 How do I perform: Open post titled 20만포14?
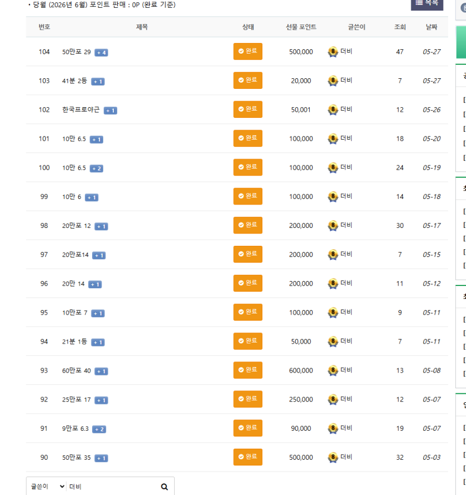[75, 254]
